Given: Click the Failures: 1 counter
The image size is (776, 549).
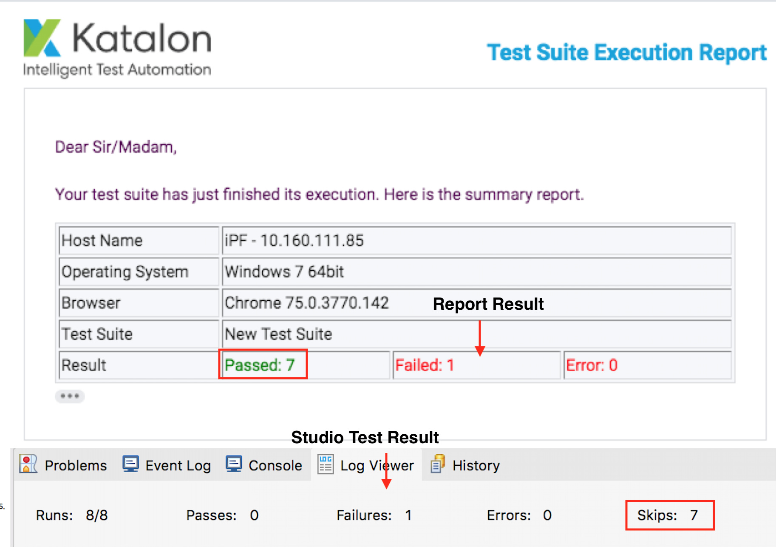Looking at the screenshot, I should [374, 515].
